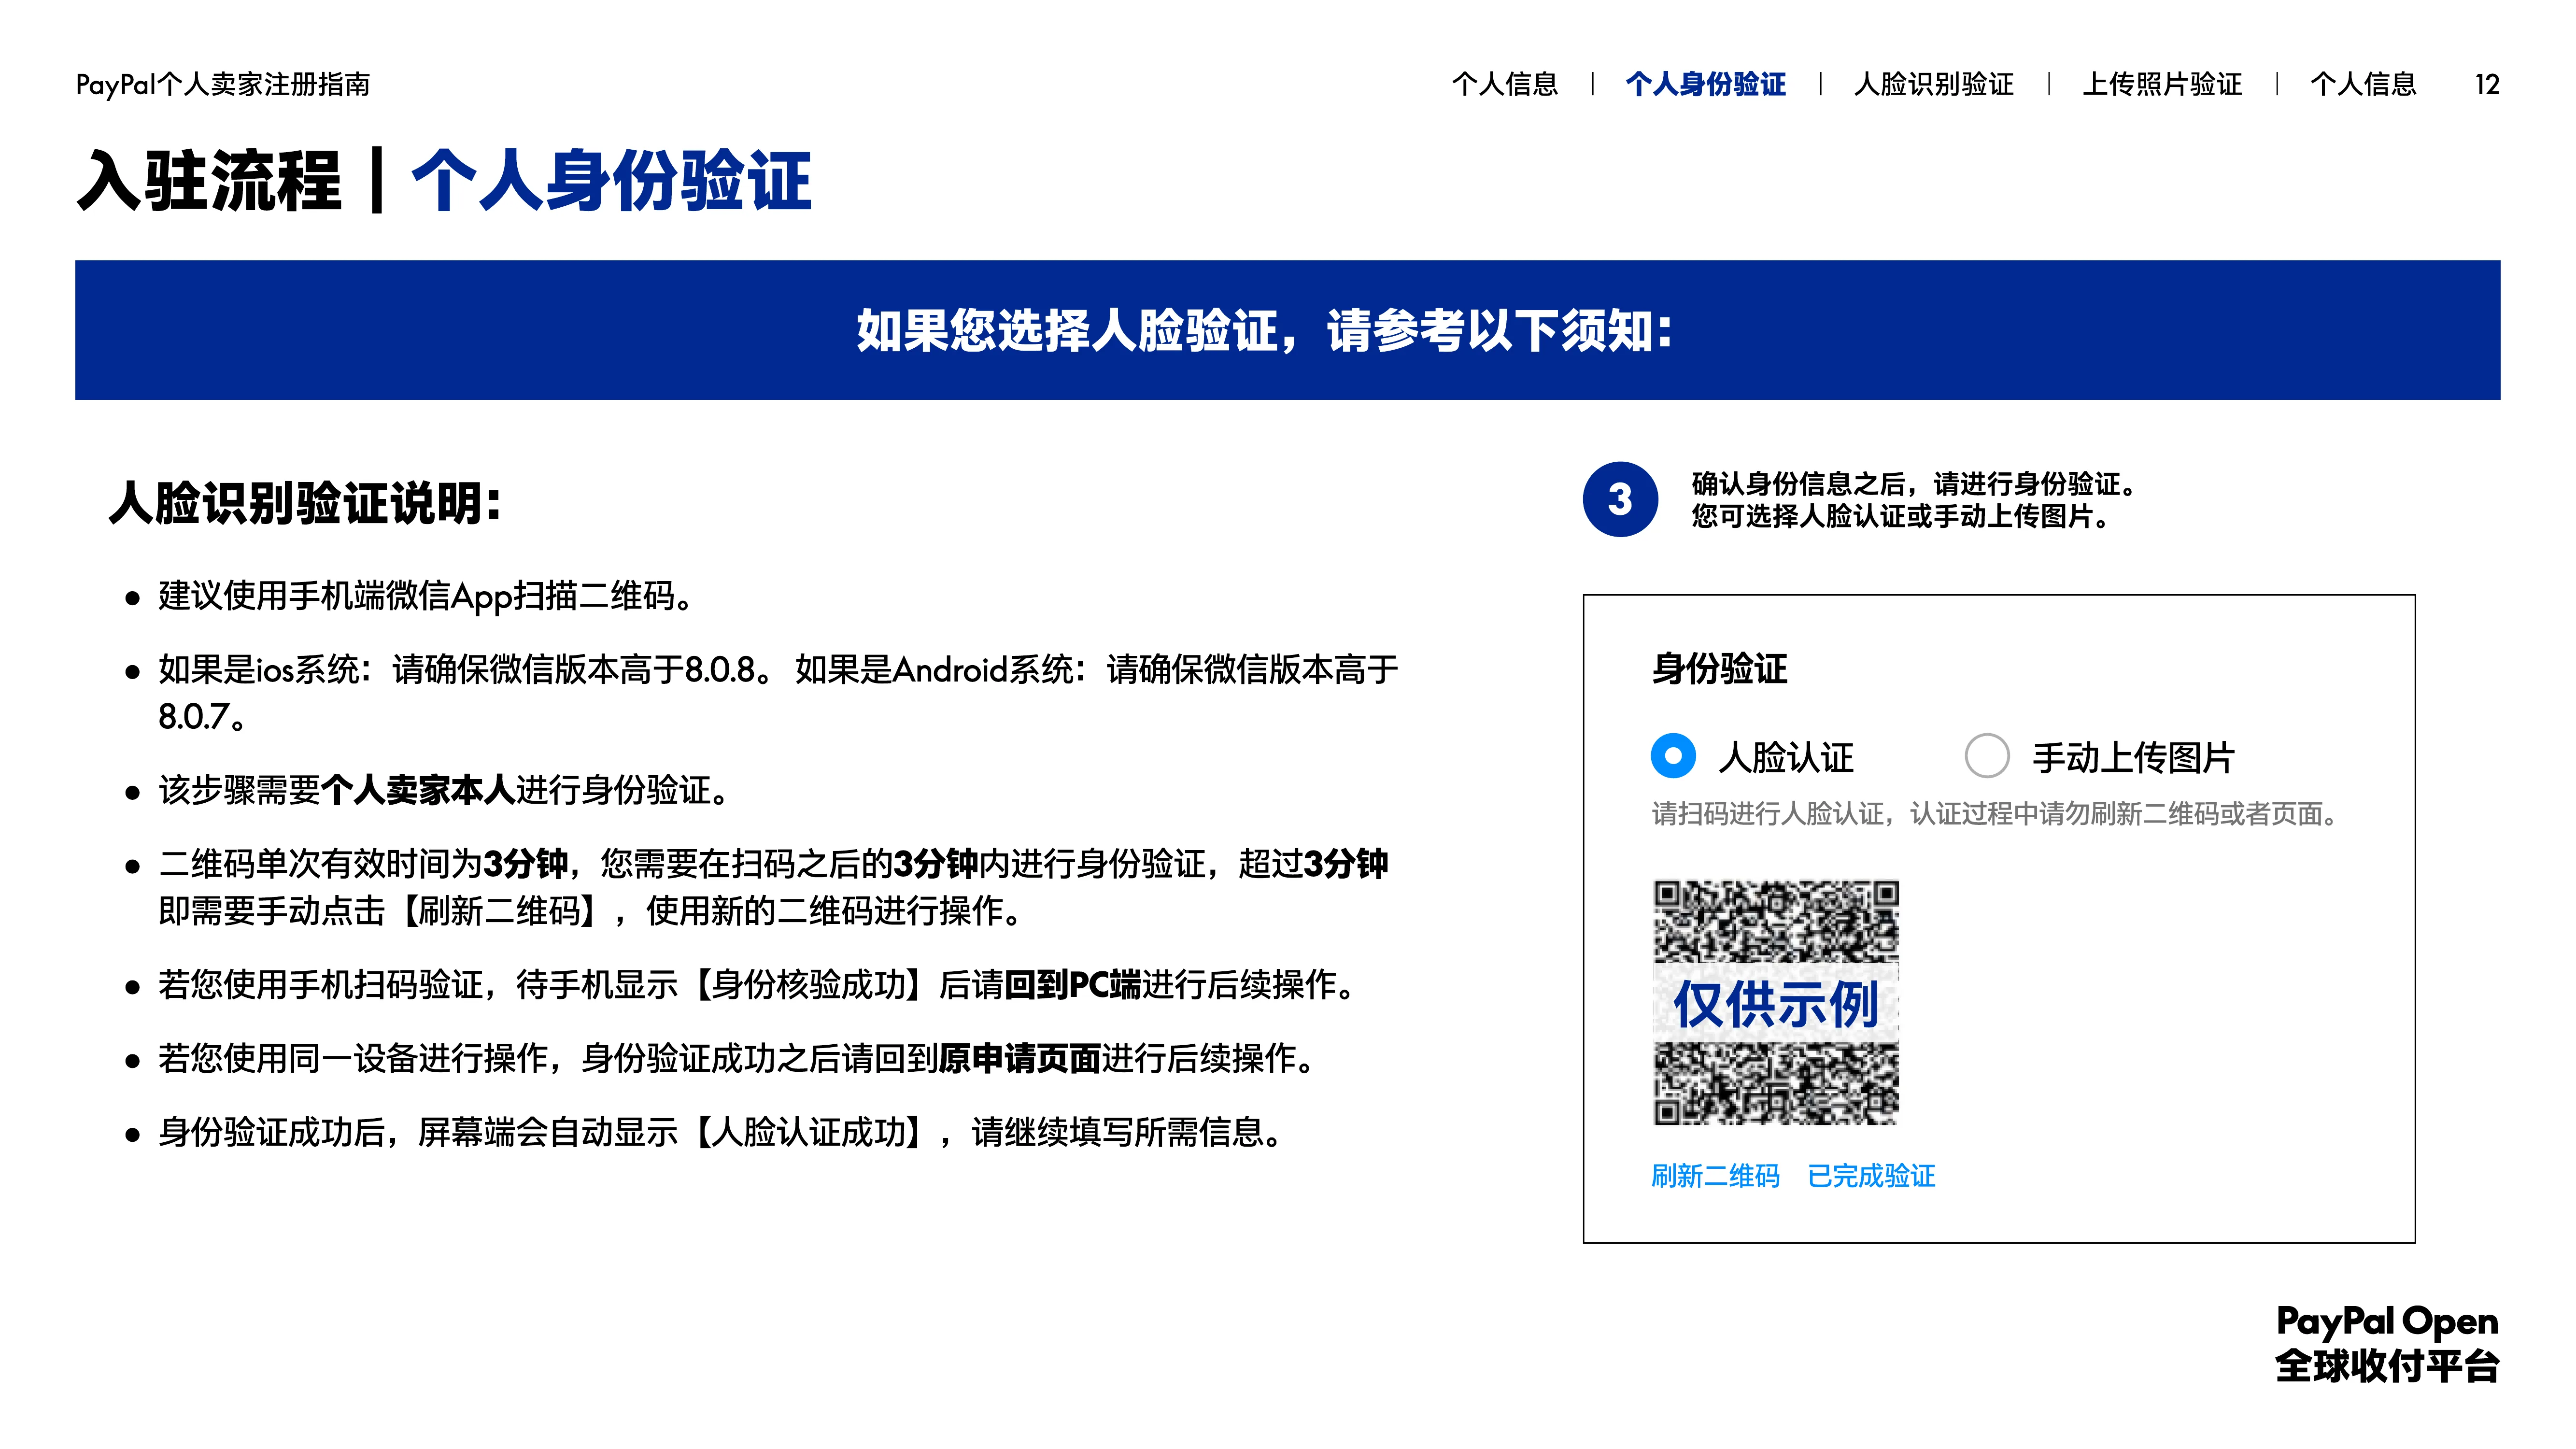Screen dimensions: 2576x1449
Task: Click the bullet mentioning 人脸认证成功
Action: pyautogui.click(x=720, y=1132)
